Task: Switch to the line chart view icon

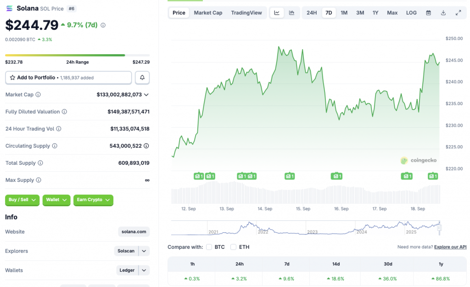Action: [277, 13]
